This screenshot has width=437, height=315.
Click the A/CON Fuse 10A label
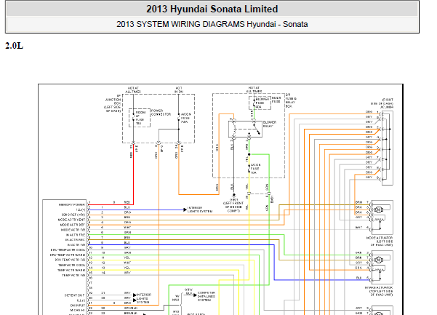(x=254, y=169)
